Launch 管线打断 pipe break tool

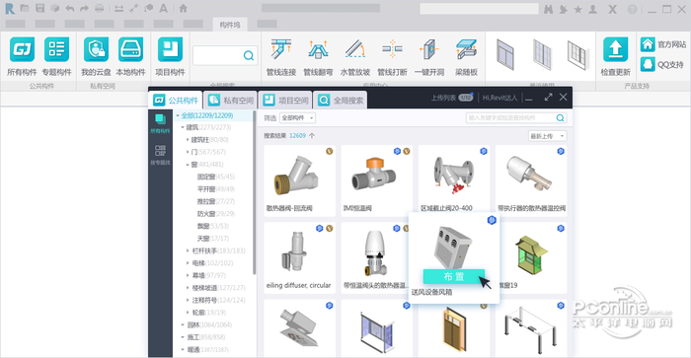(392, 57)
